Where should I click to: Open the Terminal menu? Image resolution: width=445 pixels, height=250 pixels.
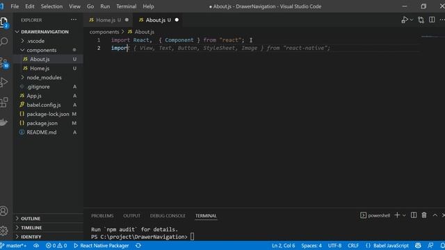point(127,6)
